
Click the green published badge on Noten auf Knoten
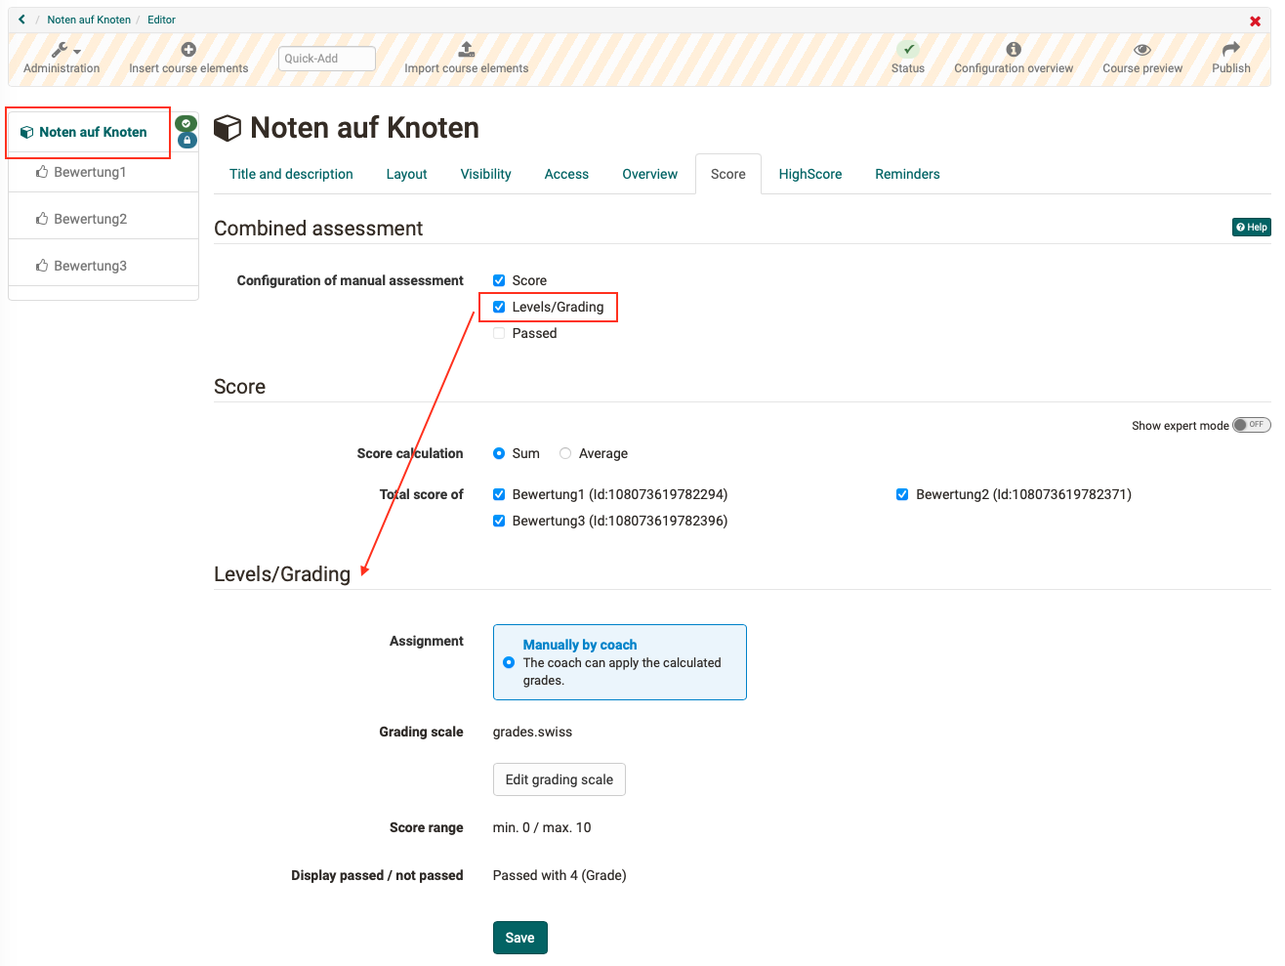[187, 124]
